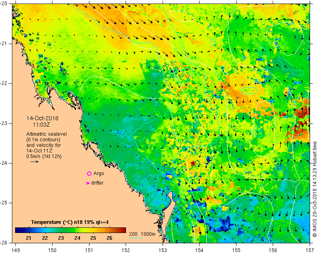The image size is (318, 254).
Task: Click the 'and velocity for' caption line
Action: click(44, 145)
